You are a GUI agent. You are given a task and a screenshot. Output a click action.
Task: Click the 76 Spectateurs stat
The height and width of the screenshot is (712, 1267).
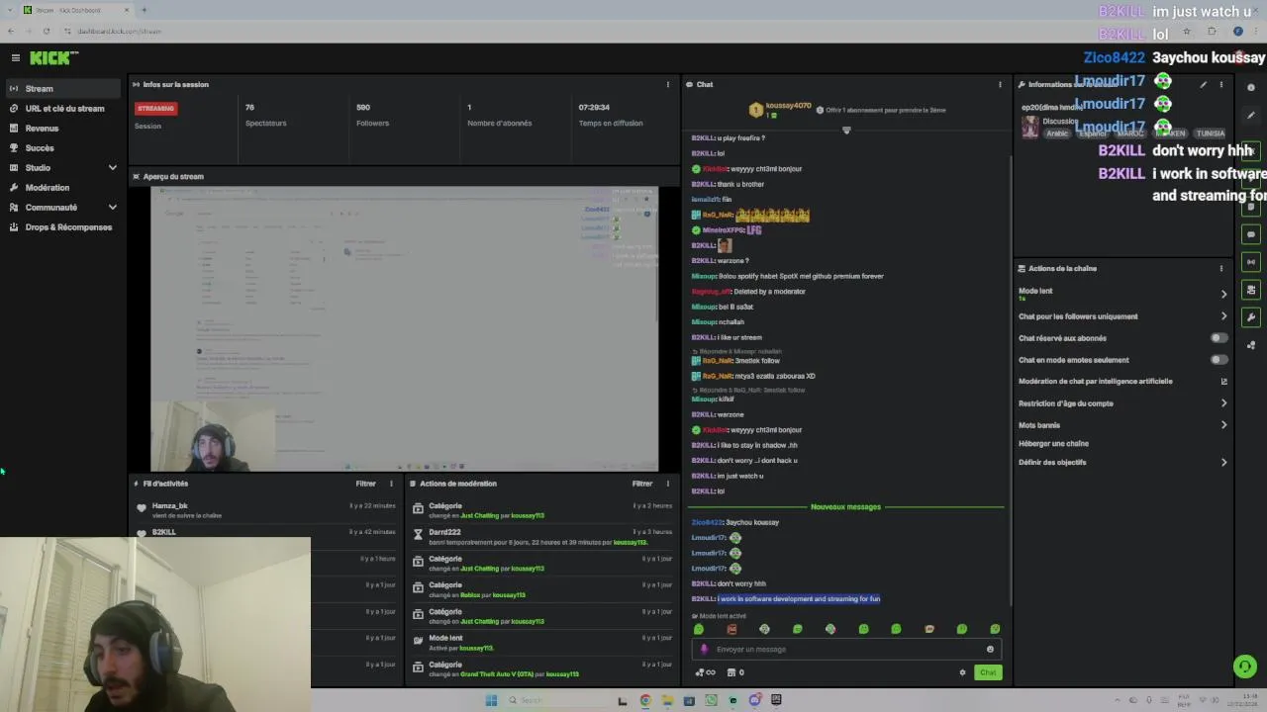pyautogui.click(x=265, y=115)
